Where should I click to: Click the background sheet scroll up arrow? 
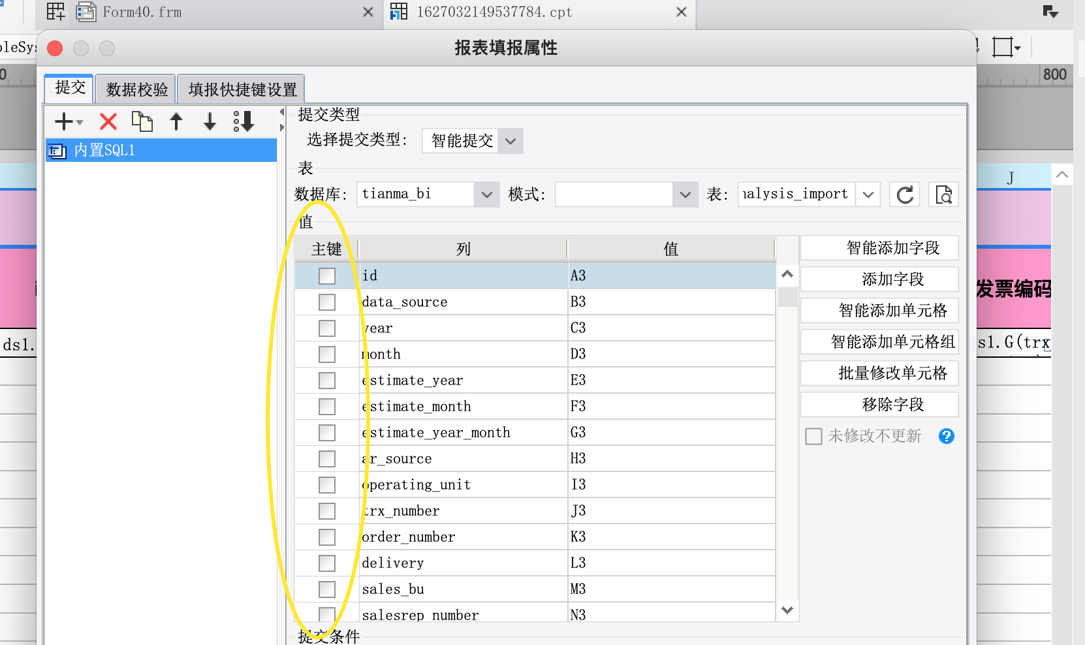coord(1062,174)
